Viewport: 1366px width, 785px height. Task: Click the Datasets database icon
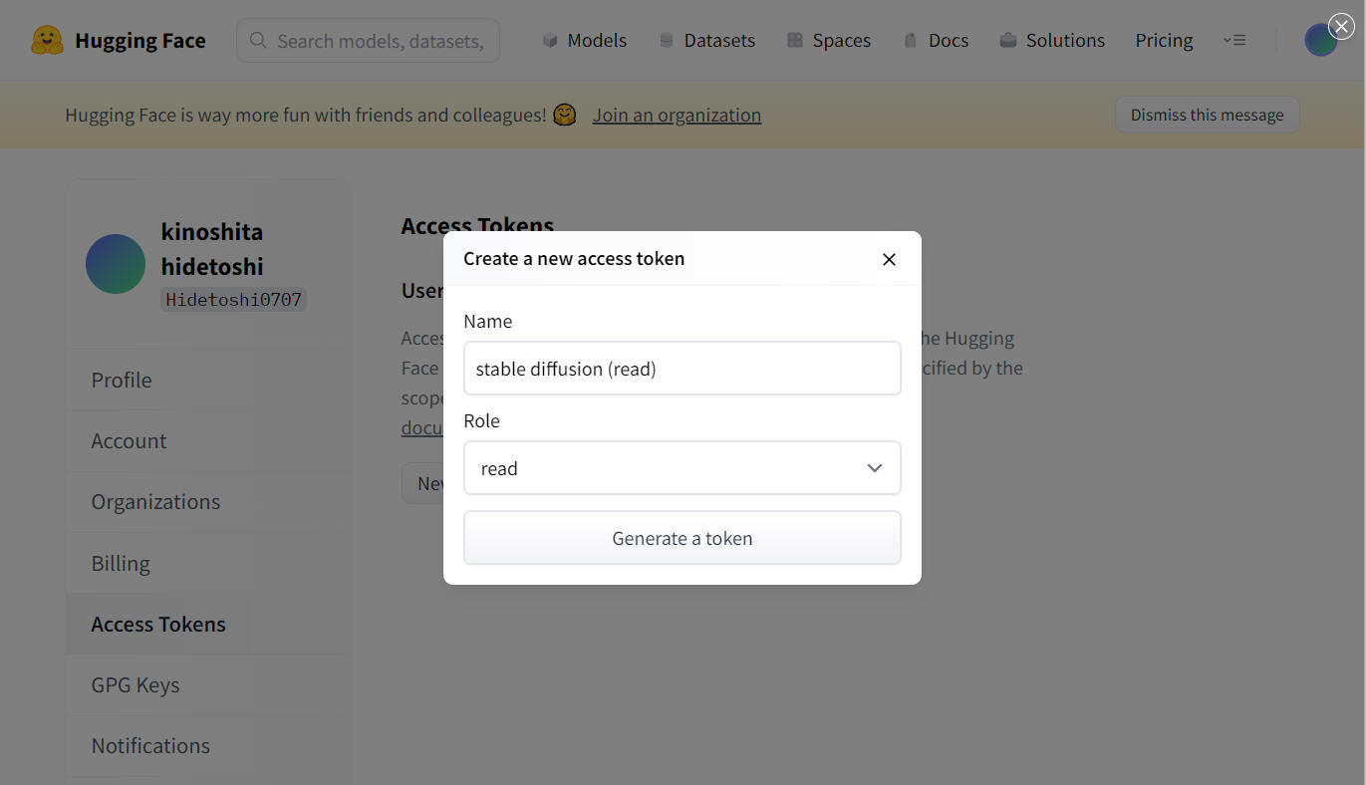[667, 40]
